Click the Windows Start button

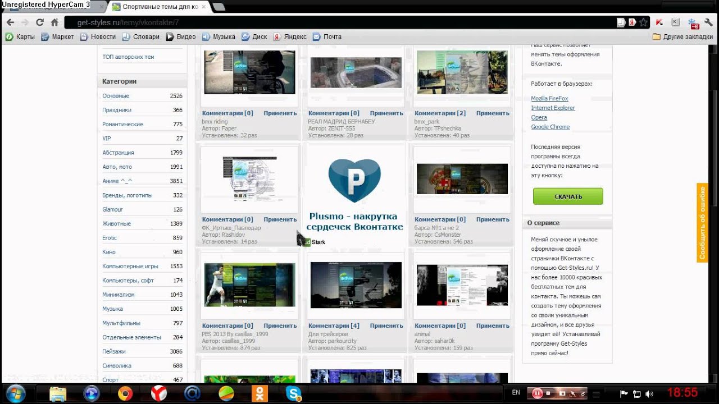tap(15, 393)
